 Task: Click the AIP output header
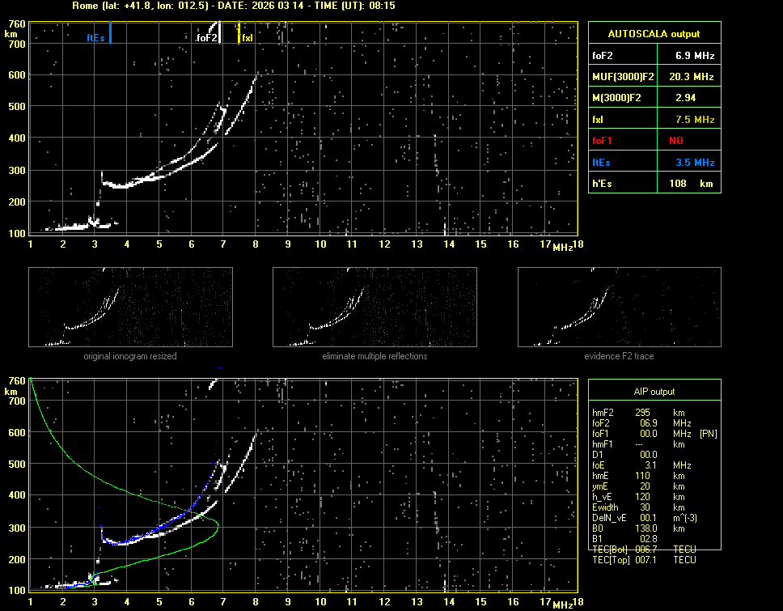pos(654,392)
